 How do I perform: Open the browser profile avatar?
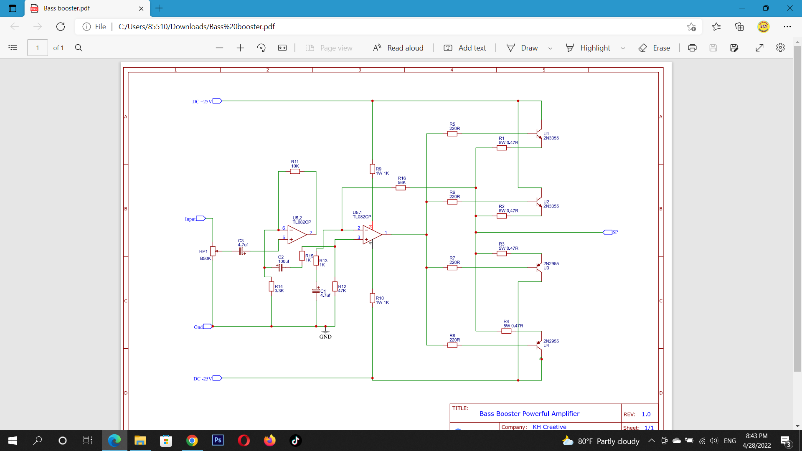point(763,26)
